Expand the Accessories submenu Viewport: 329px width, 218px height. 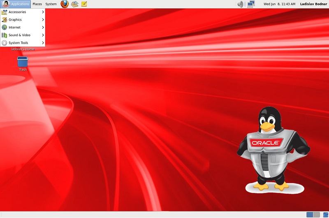click(x=23, y=12)
